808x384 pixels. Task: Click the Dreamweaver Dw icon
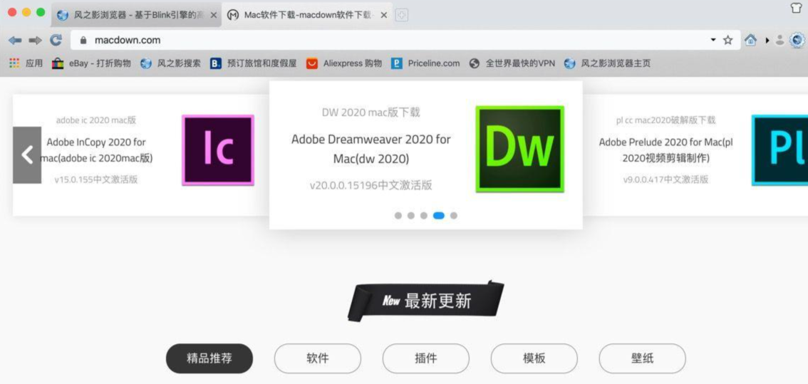(520, 149)
